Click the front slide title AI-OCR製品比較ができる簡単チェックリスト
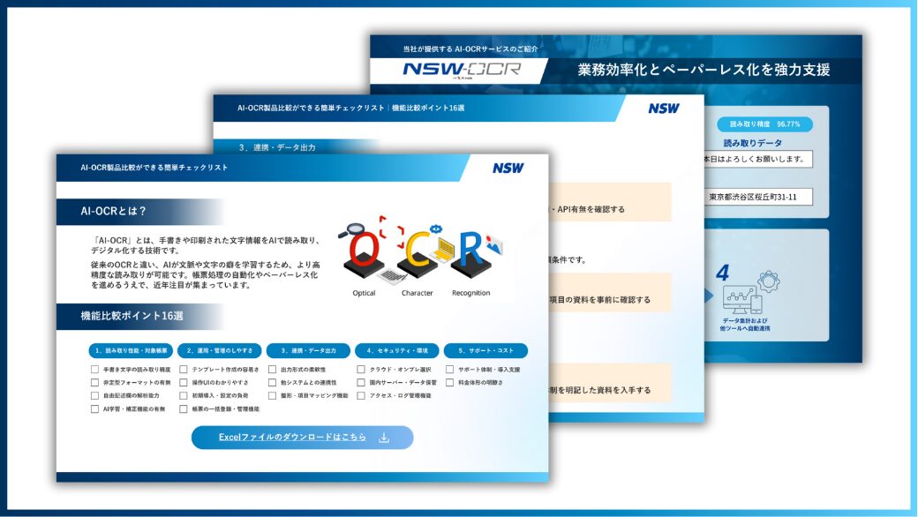Screen dimensions: 918x517 click(154, 168)
